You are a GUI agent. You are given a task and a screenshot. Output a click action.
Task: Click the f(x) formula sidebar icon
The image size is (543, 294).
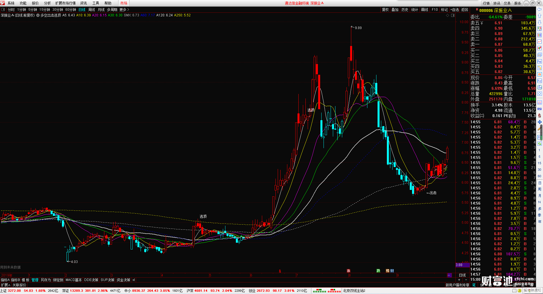(540, 87)
